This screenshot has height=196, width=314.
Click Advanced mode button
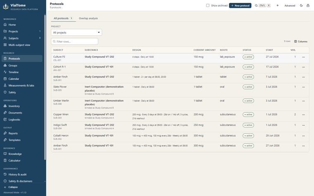290,6
